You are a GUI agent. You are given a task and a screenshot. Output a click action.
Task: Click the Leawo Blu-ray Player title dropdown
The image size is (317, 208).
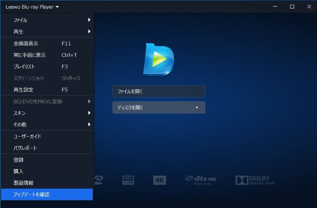[x=32, y=7]
